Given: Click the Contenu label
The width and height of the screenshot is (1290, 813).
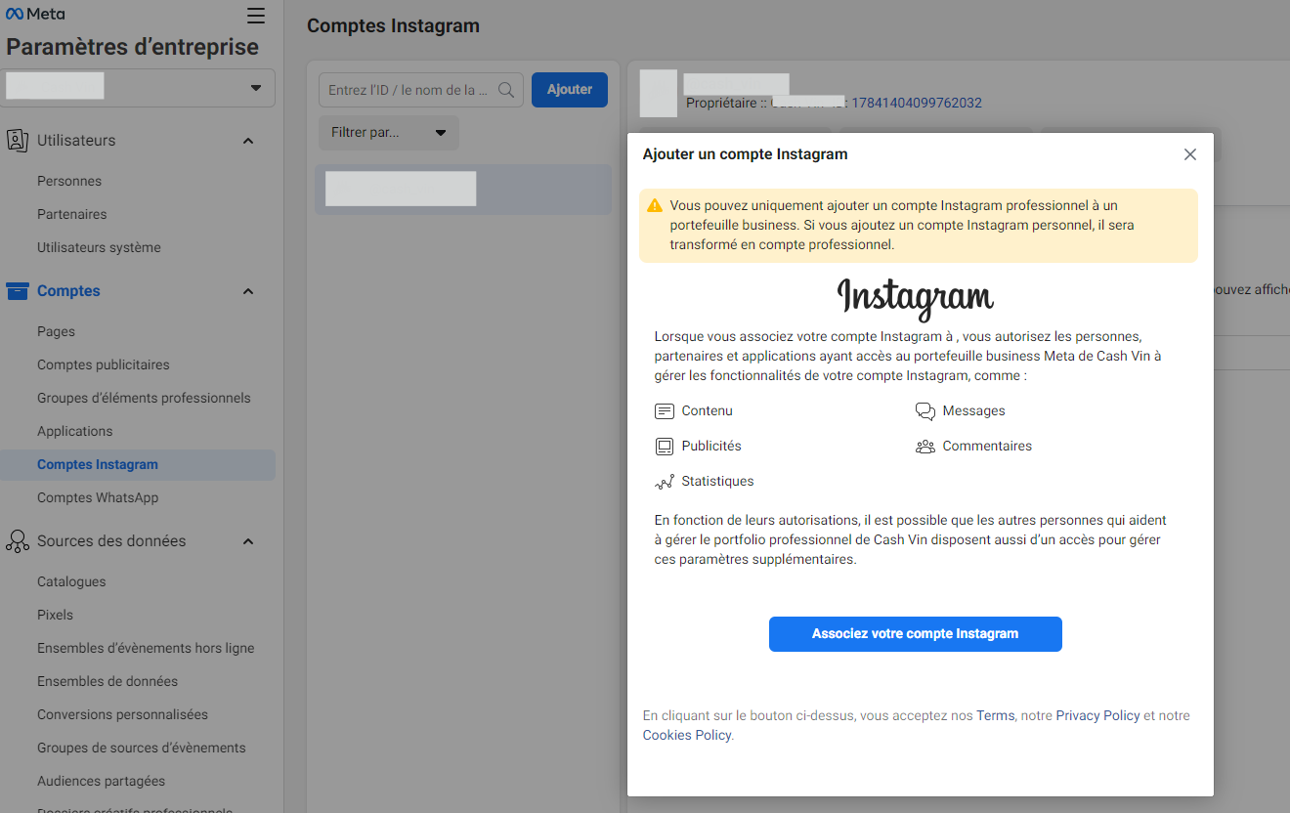Looking at the screenshot, I should click(707, 411).
